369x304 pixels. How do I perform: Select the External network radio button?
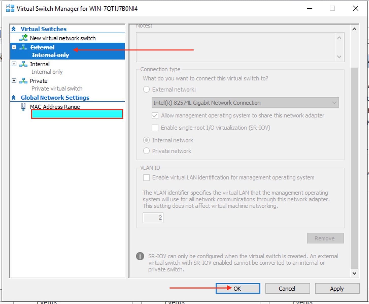click(146, 89)
